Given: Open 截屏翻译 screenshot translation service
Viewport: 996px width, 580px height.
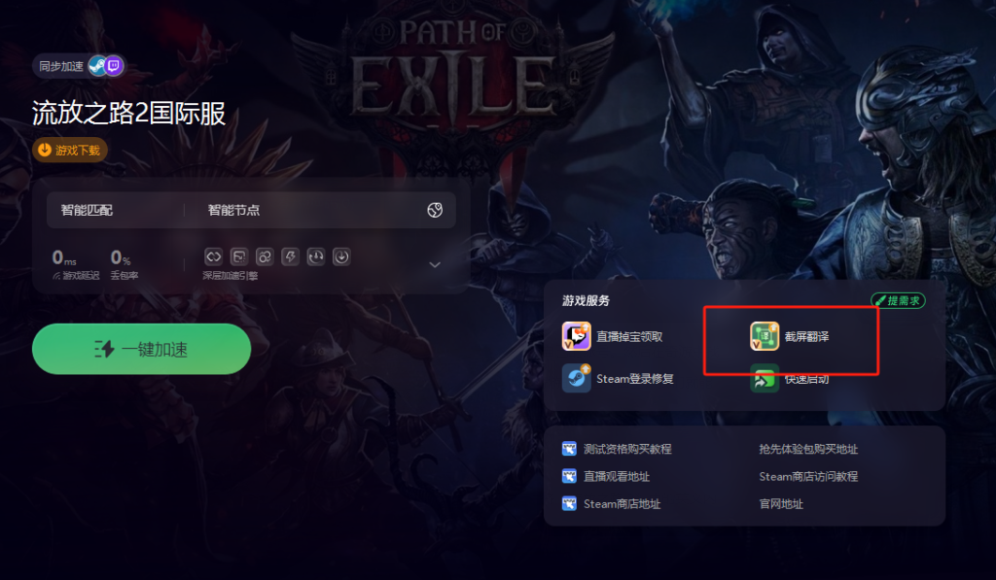Looking at the screenshot, I should click(x=790, y=336).
